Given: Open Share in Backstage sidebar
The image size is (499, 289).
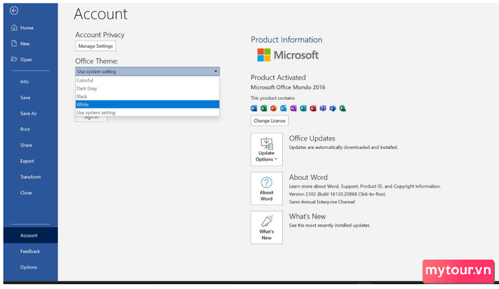Looking at the screenshot, I should pyautogui.click(x=31, y=145).
